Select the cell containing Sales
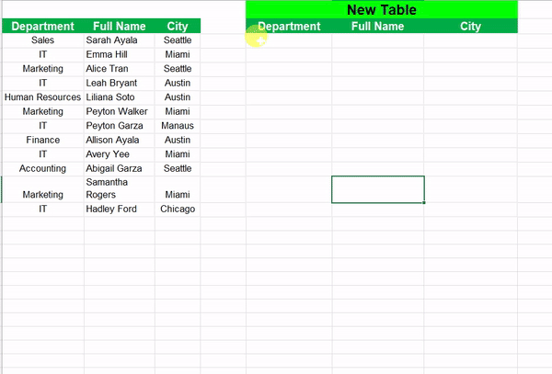The image size is (552, 374). pyautogui.click(x=43, y=40)
